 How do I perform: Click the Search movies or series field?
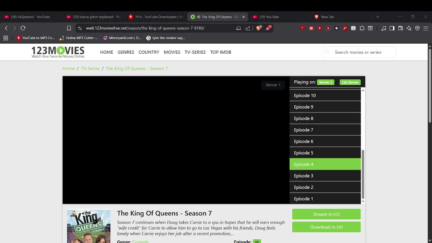359,52
